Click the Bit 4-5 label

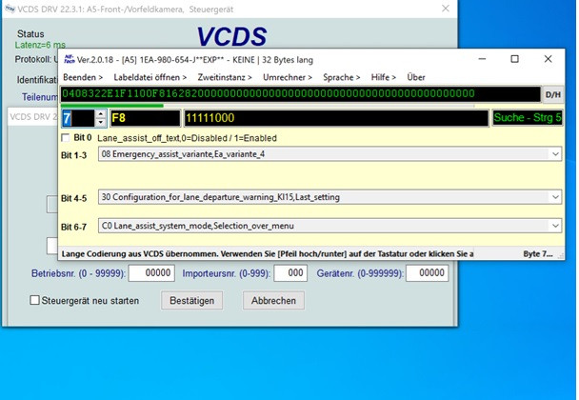[74, 198]
